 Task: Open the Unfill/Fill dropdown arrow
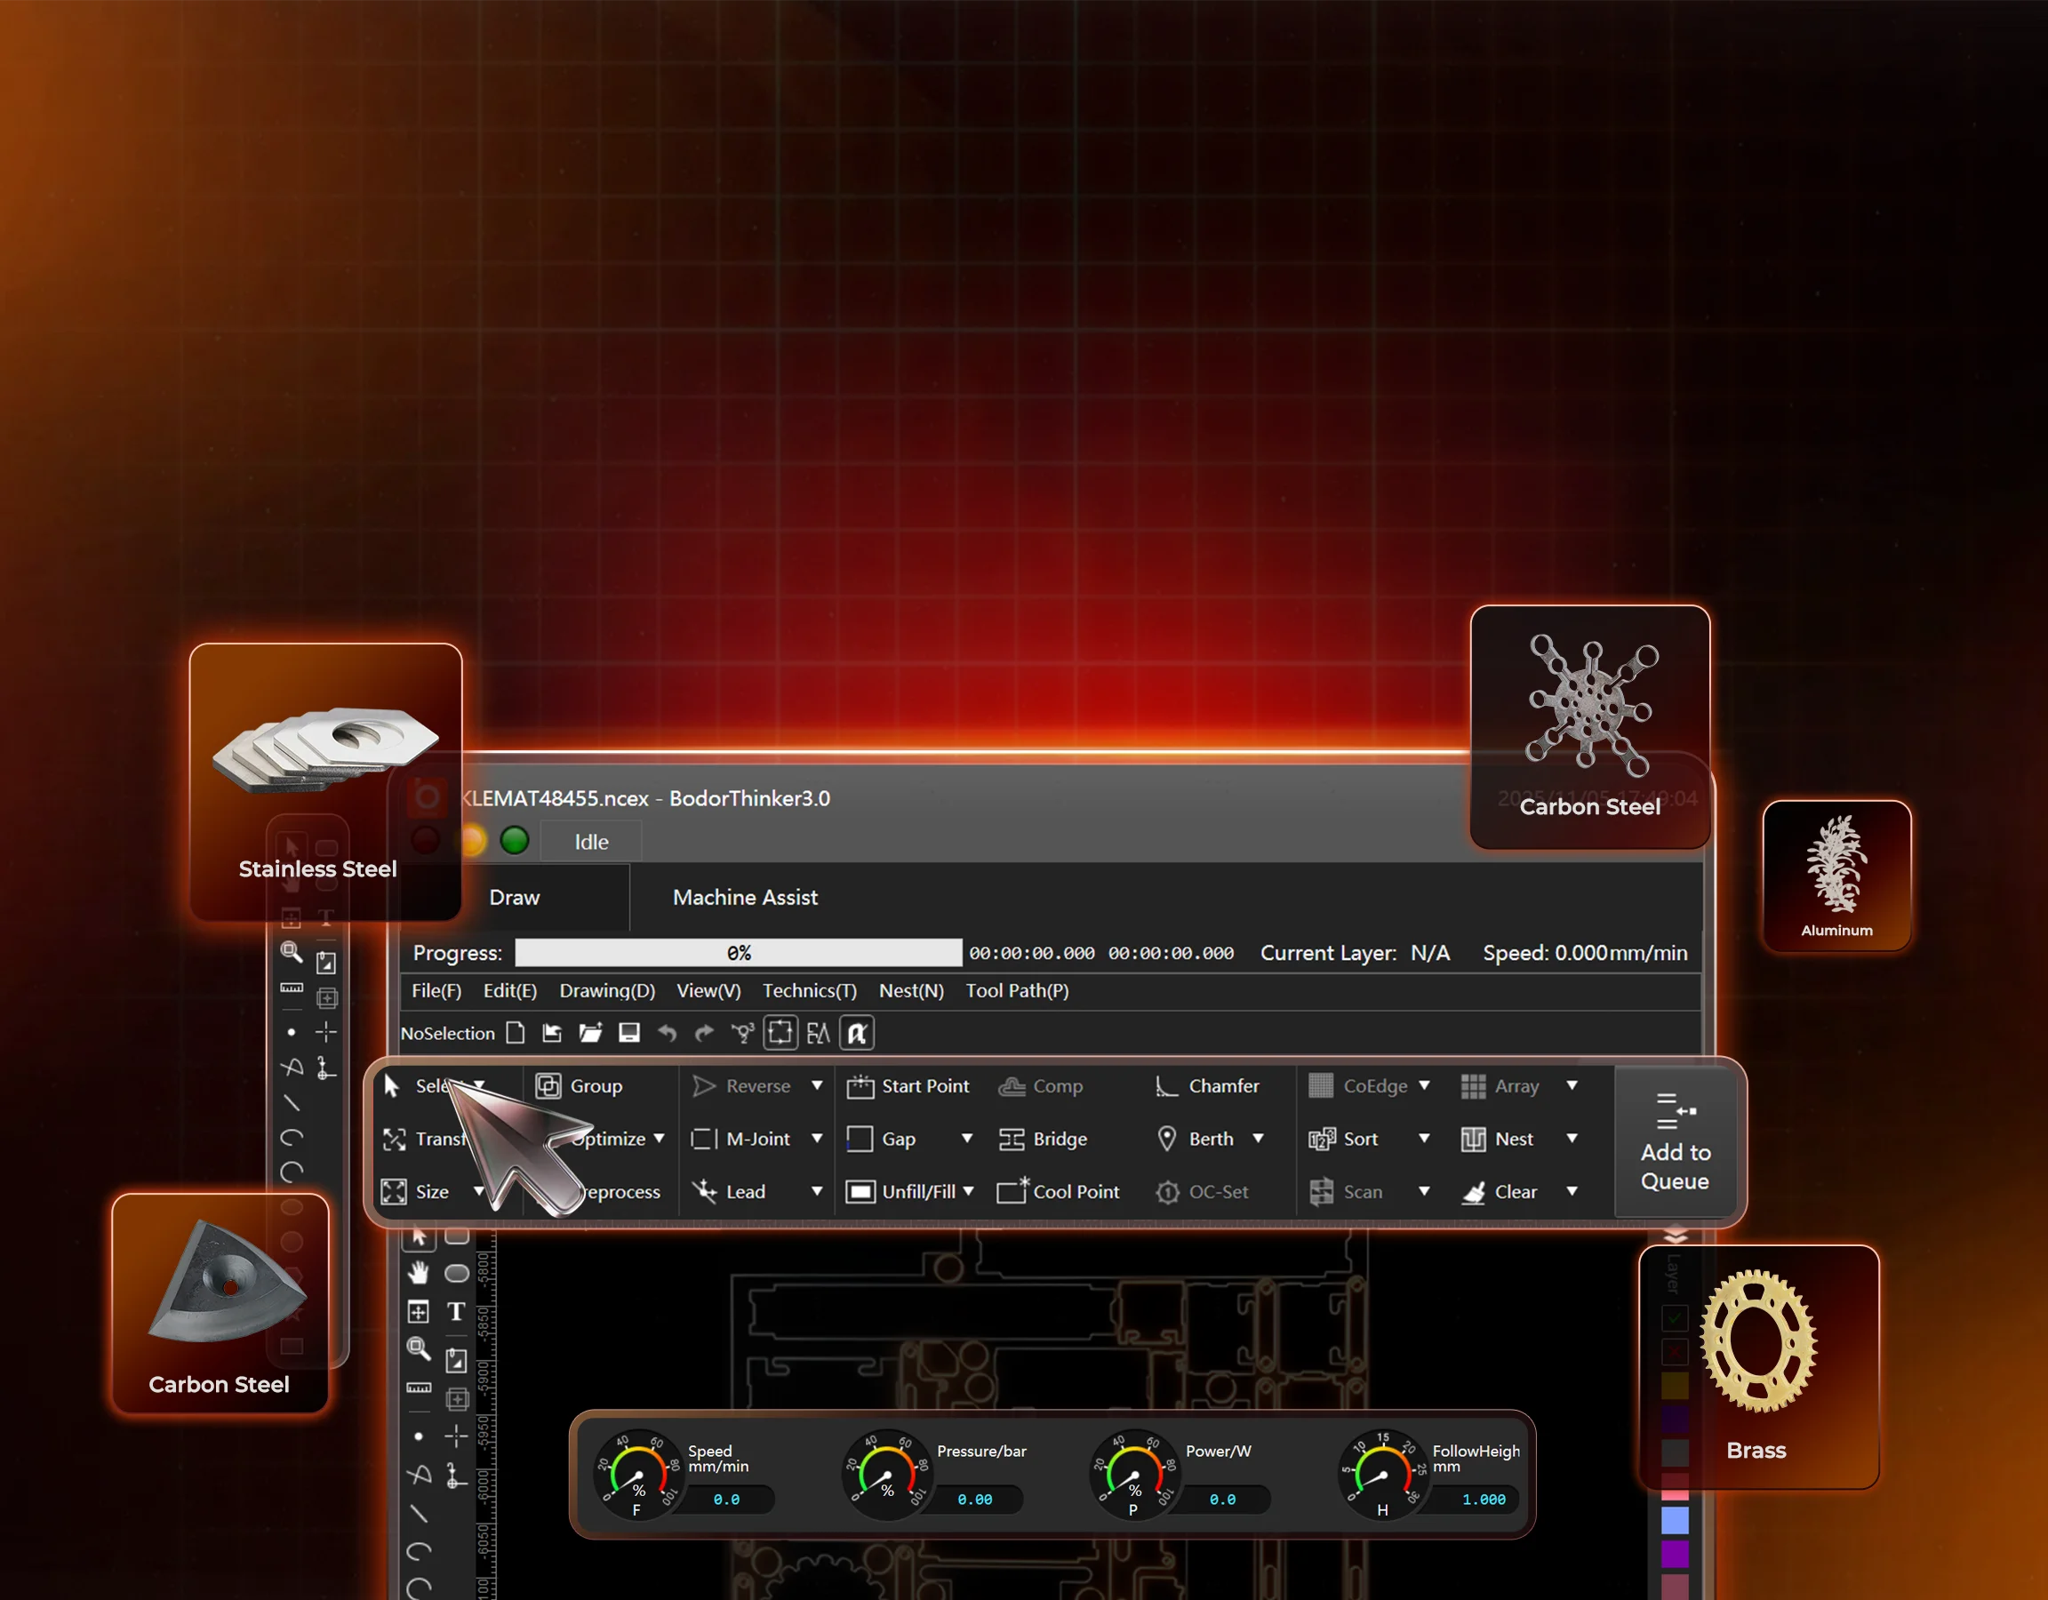(x=968, y=1191)
